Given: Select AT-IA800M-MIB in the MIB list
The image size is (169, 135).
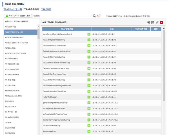Looking at the screenshot, I should point(21,75).
